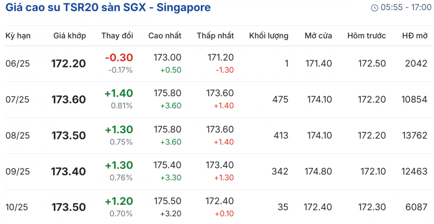Click the 'Khối lượng' column header

pos(269,36)
